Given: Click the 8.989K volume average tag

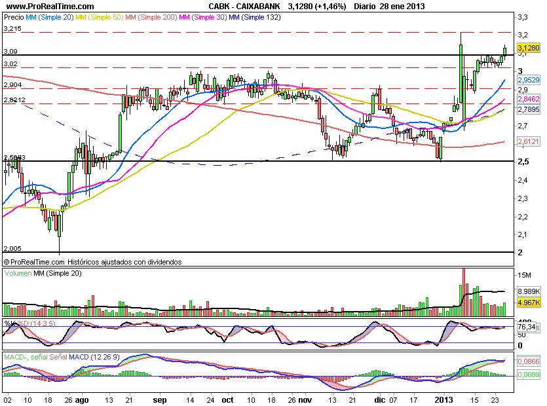Looking at the screenshot, I should click(x=529, y=291).
